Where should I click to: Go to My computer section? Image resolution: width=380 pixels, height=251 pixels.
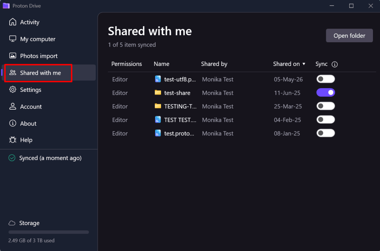point(49,39)
